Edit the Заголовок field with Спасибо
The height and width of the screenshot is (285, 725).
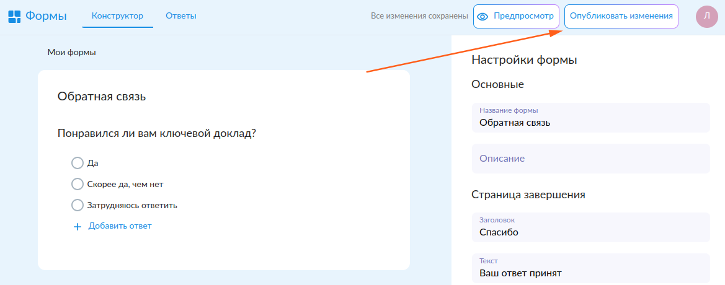590,227
